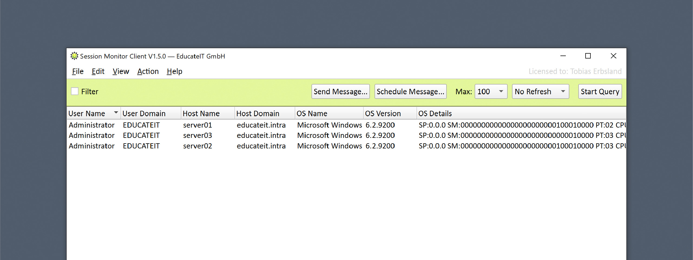This screenshot has width=693, height=260.
Task: Select the server03 session row
Action: pos(198,135)
